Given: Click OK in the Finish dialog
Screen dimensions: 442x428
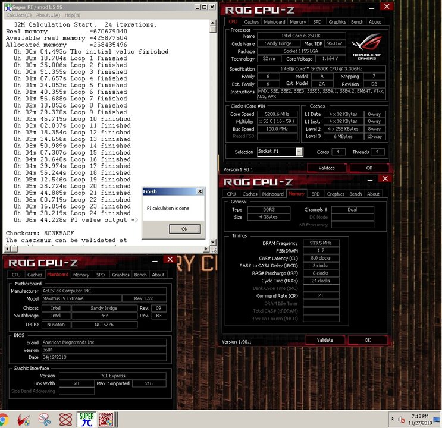Looking at the screenshot, I should click(184, 229).
